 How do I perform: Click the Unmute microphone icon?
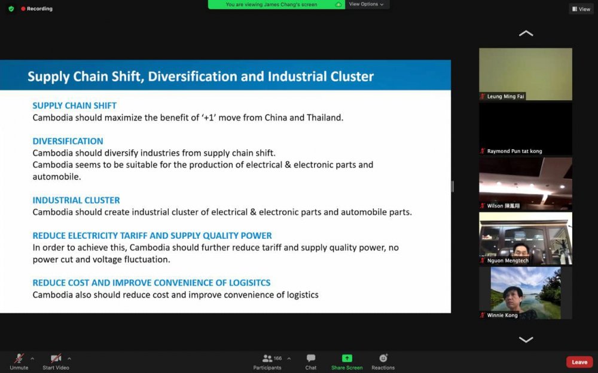[x=19, y=358]
